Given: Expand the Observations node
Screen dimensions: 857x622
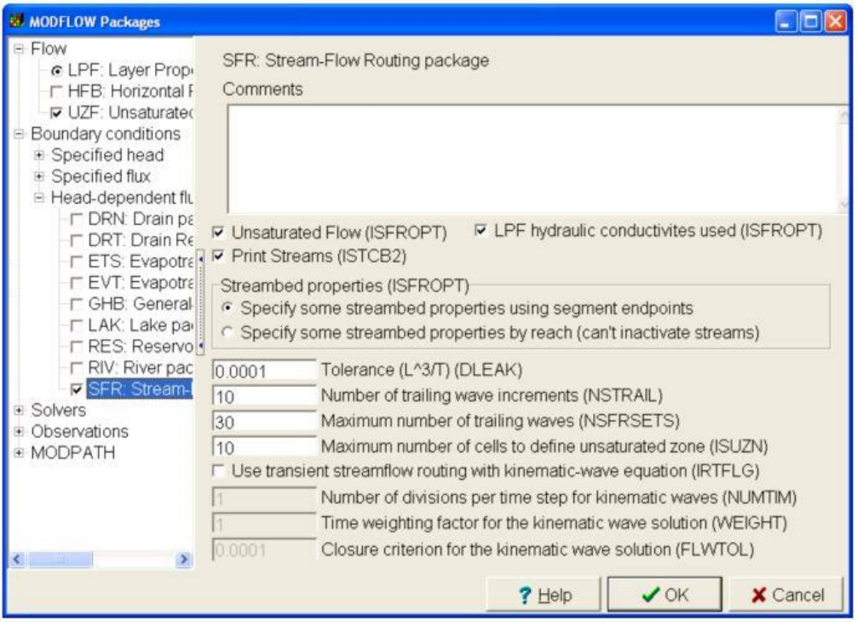Looking at the screenshot, I should click(x=19, y=432).
